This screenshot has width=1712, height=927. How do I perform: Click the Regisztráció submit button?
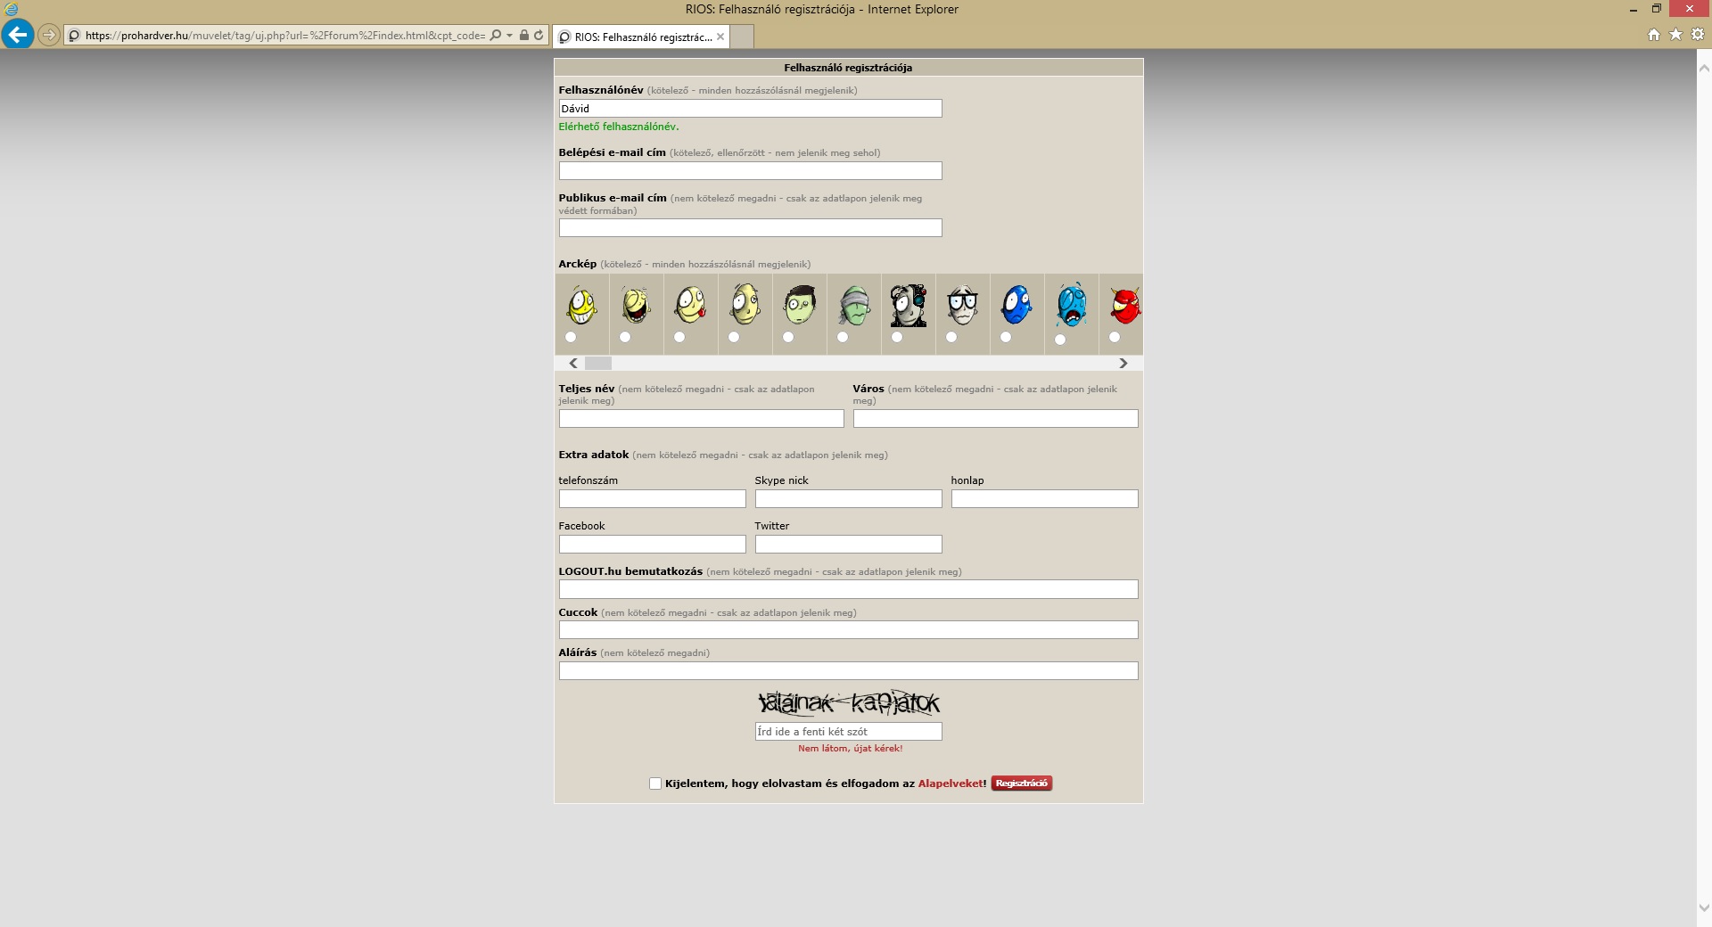[1022, 783]
